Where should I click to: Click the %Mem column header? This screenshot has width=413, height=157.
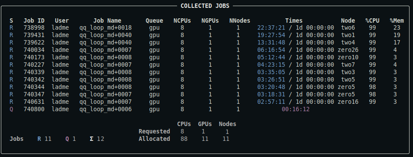pos(397,20)
